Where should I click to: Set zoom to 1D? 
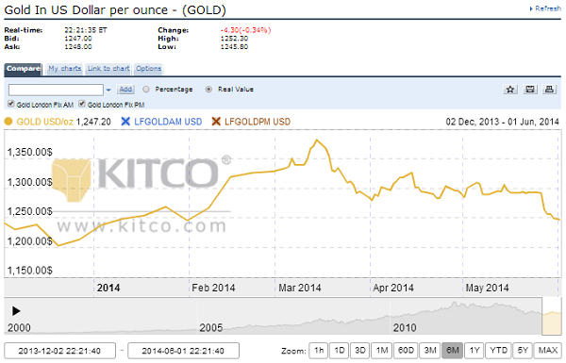pos(339,351)
